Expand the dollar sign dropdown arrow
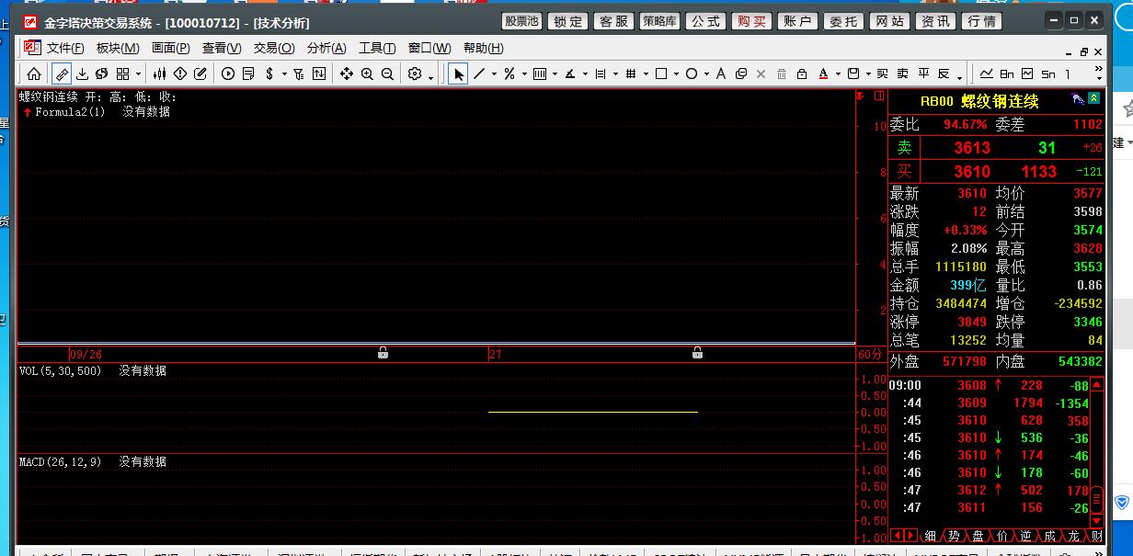The image size is (1133, 556). (x=284, y=74)
